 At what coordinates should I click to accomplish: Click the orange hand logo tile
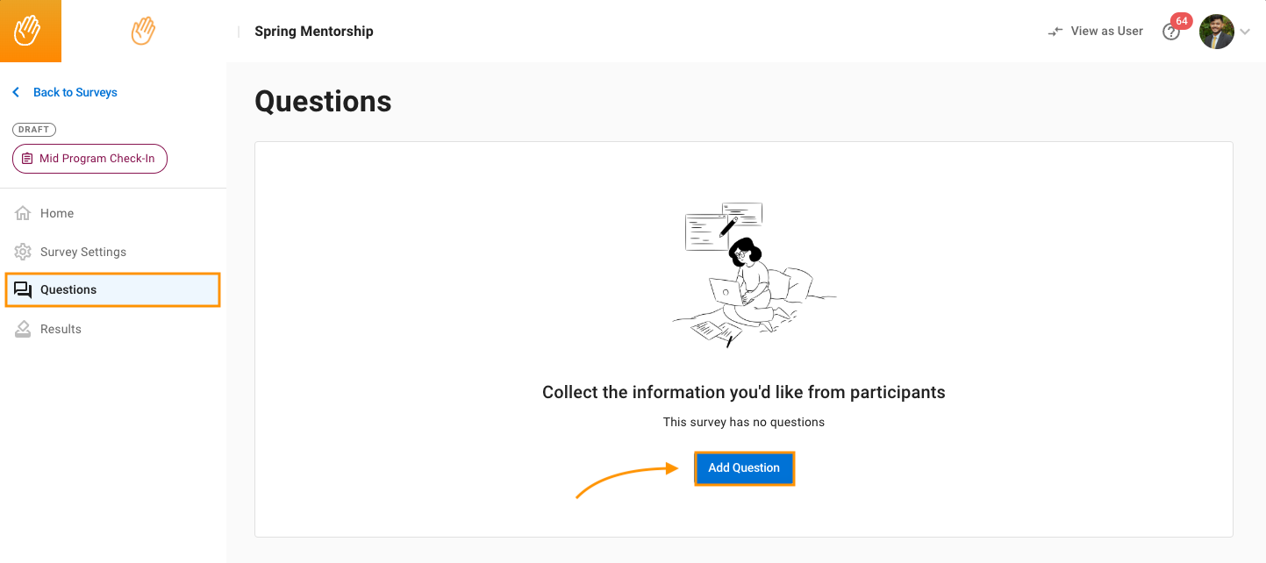[x=30, y=31]
